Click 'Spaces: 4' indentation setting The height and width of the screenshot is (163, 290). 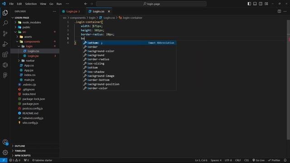pos(216,160)
